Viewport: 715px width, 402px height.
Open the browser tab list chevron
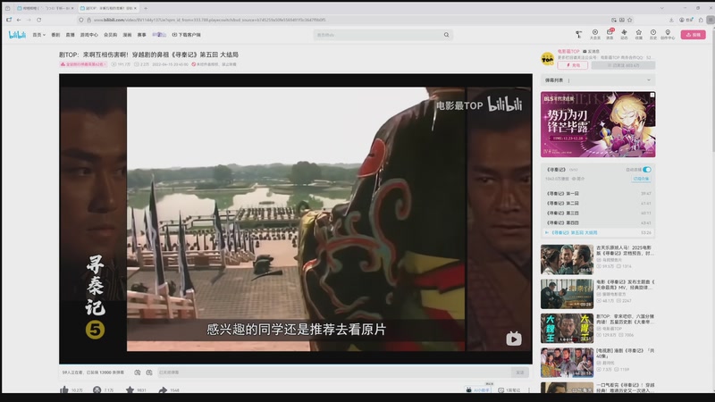tap(661, 8)
